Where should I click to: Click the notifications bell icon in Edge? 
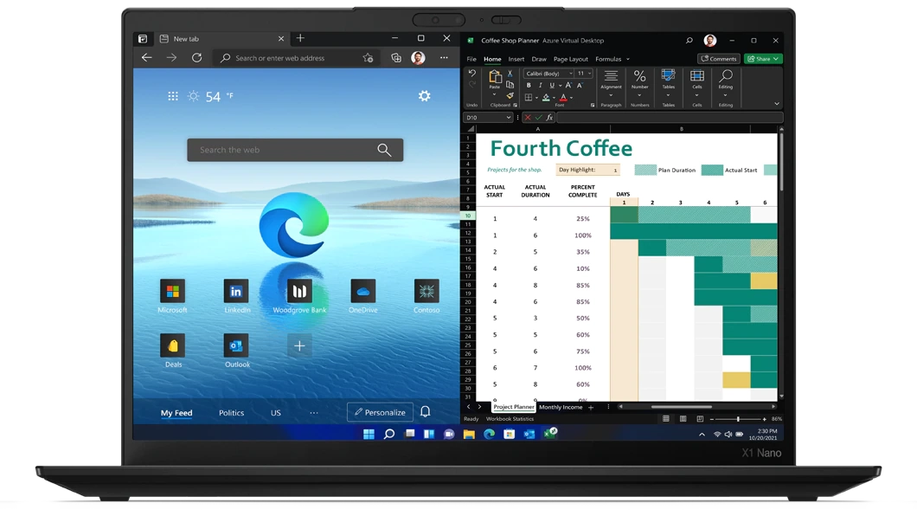(x=425, y=412)
